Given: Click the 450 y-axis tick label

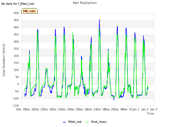Looking at the screenshot, I should click(16, 20).
